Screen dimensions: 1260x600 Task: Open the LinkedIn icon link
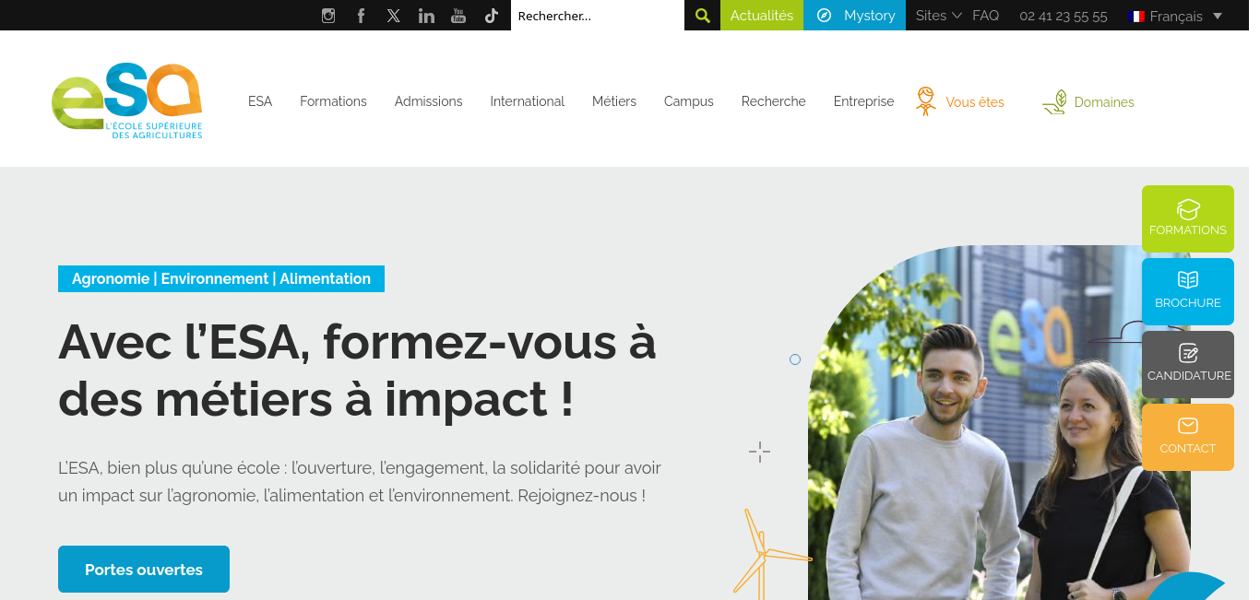point(426,16)
